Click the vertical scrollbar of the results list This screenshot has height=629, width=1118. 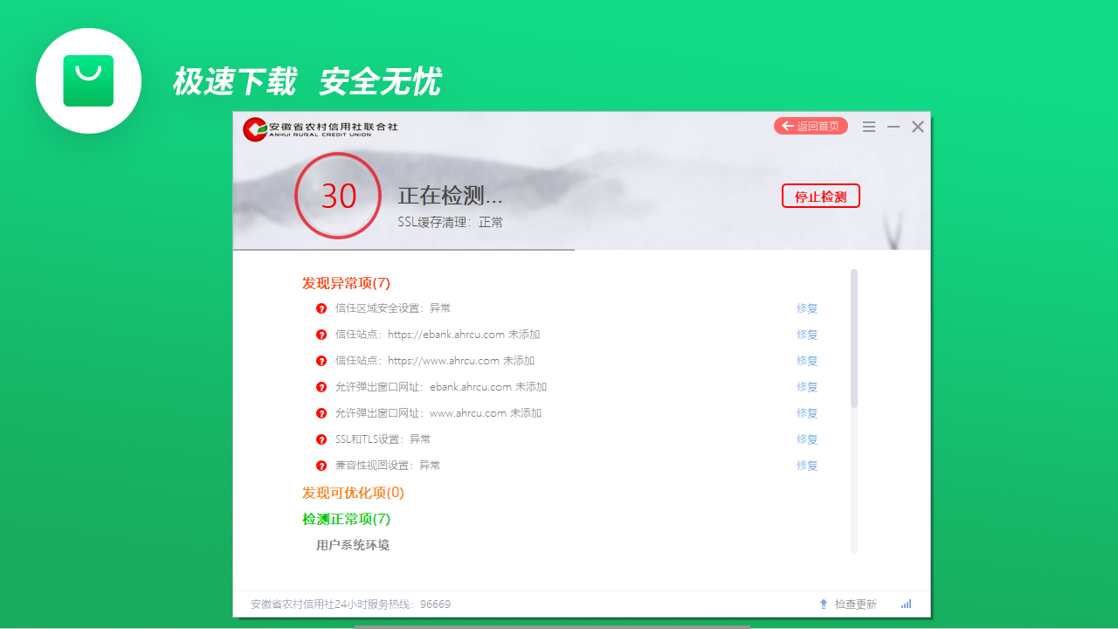click(854, 349)
